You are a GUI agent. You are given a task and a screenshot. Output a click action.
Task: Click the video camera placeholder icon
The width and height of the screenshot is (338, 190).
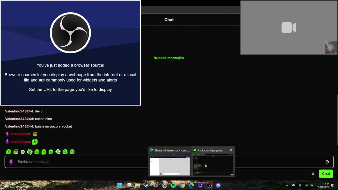tap(289, 27)
